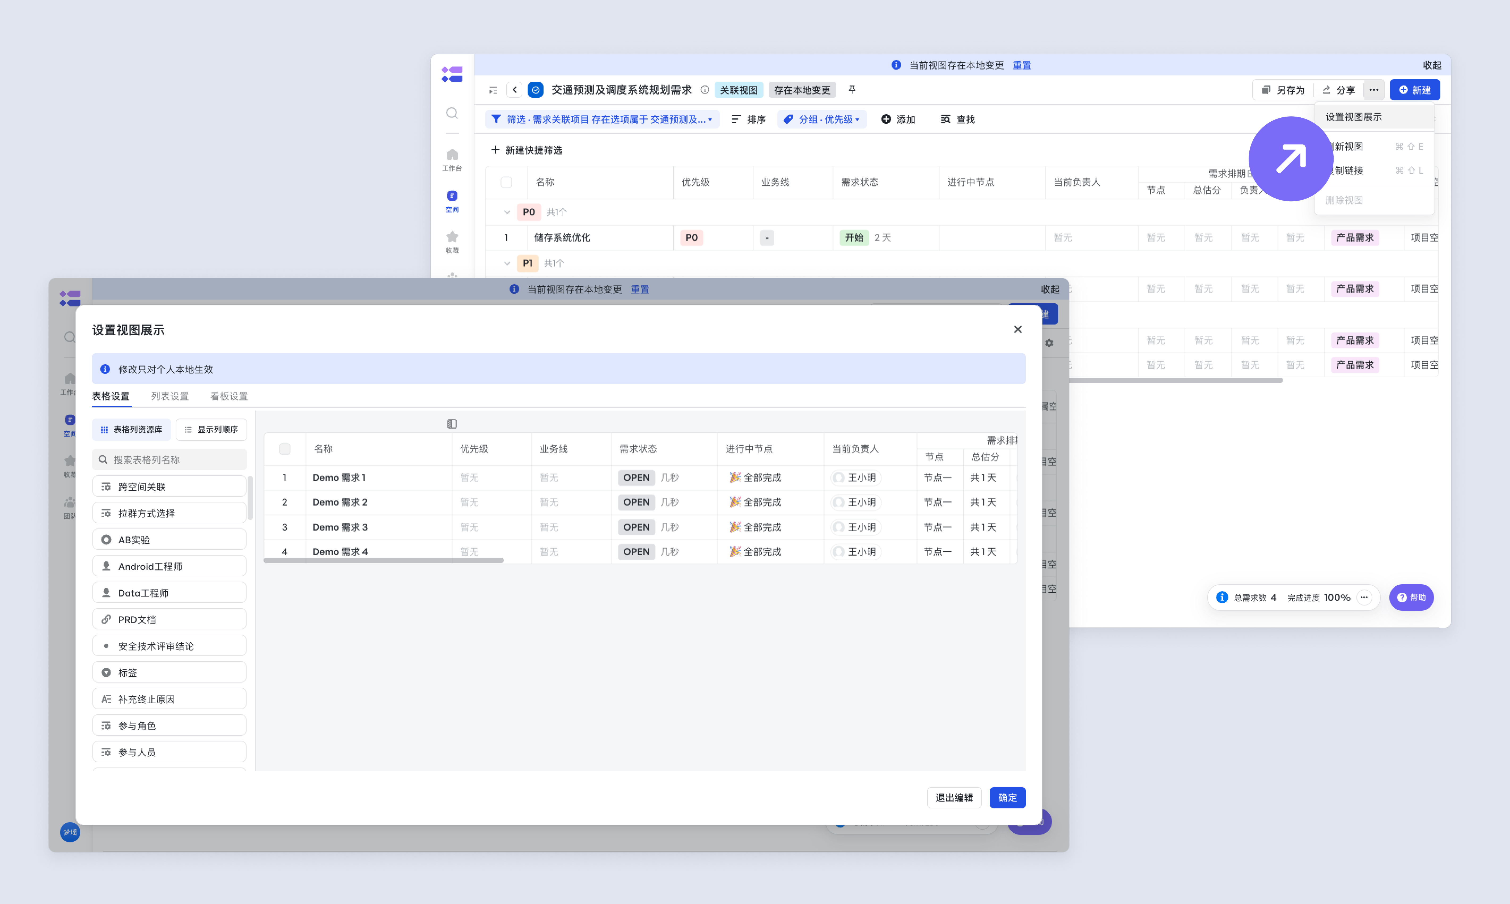
Task: Click the column list vertical scrollbar
Action: click(250, 498)
